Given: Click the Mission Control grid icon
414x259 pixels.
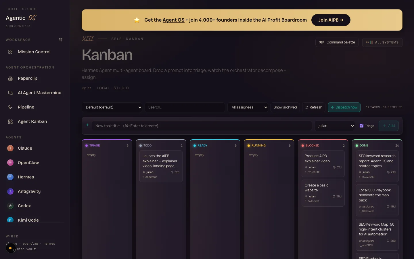Looking at the screenshot, I should coord(10,52).
